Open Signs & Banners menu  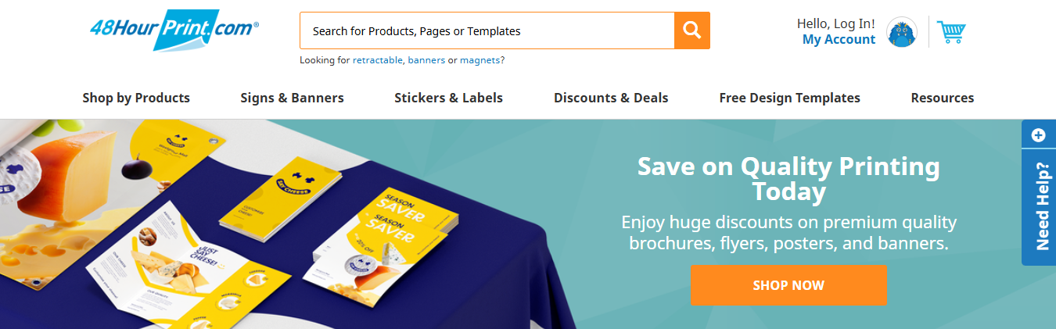pos(292,98)
